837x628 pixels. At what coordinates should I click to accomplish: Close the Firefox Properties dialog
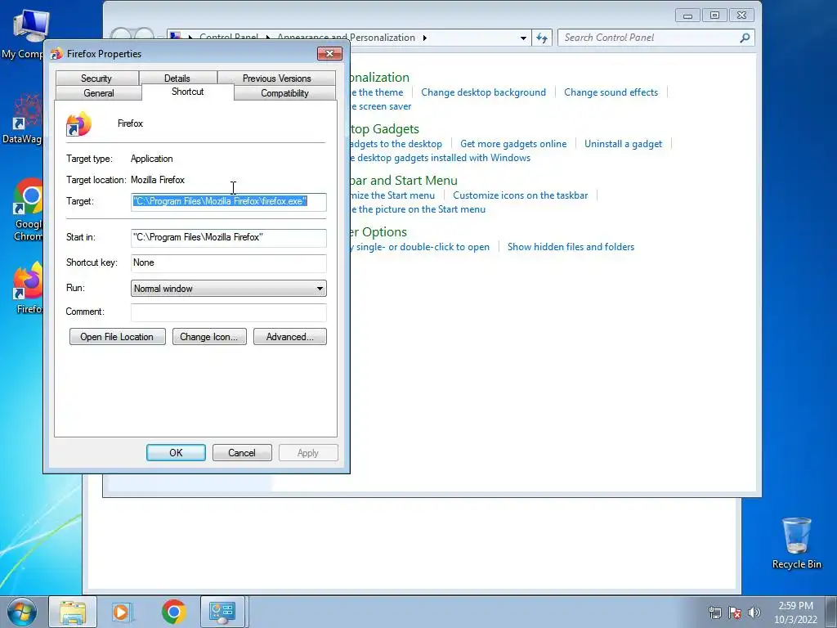click(x=329, y=53)
